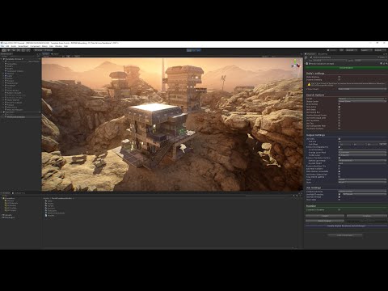Click the scene orientation gizmo
The height and width of the screenshot is (291, 388).
296,64
